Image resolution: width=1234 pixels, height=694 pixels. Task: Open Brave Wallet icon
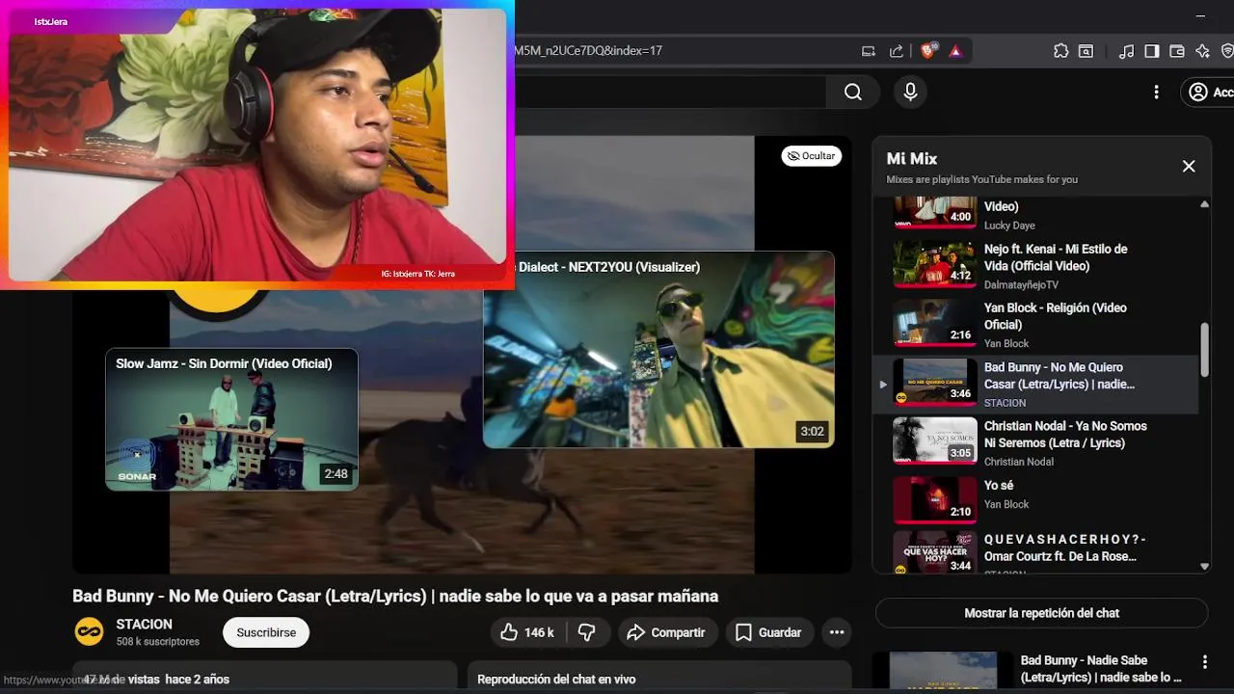pos(1176,51)
